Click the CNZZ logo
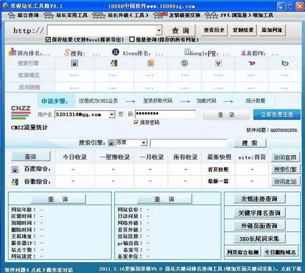The width and height of the screenshot is (305, 273). [x=21, y=113]
